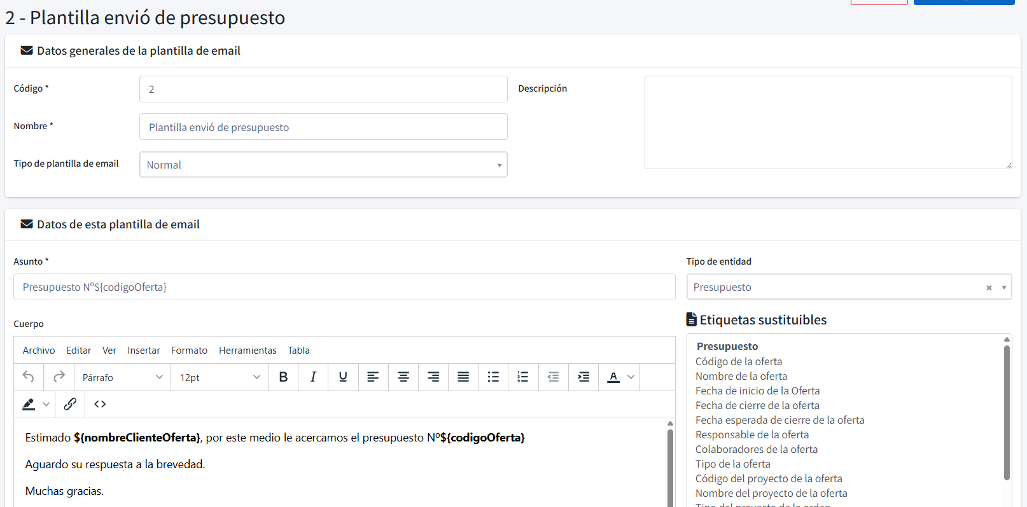Select Fecha de inicio de la Oferta tag
The image size is (1027, 507).
757,391
